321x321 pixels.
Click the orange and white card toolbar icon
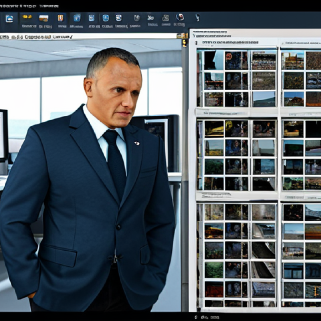coord(44,18)
